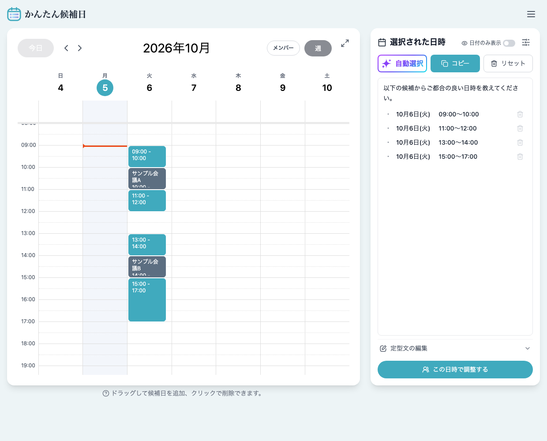Screen dimensions: 547x441
Task: Select Thursday 8 column header
Action: click(x=238, y=83)
